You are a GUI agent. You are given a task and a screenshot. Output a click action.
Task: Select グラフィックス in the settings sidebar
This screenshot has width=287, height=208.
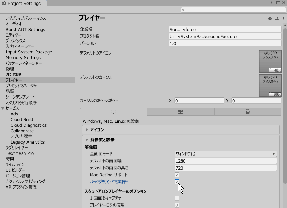tap(16, 41)
